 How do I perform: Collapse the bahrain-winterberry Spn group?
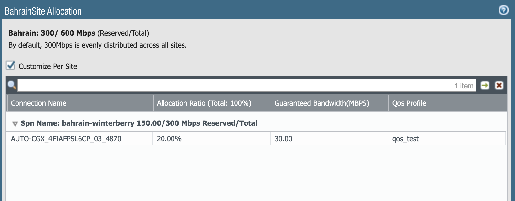(x=15, y=123)
